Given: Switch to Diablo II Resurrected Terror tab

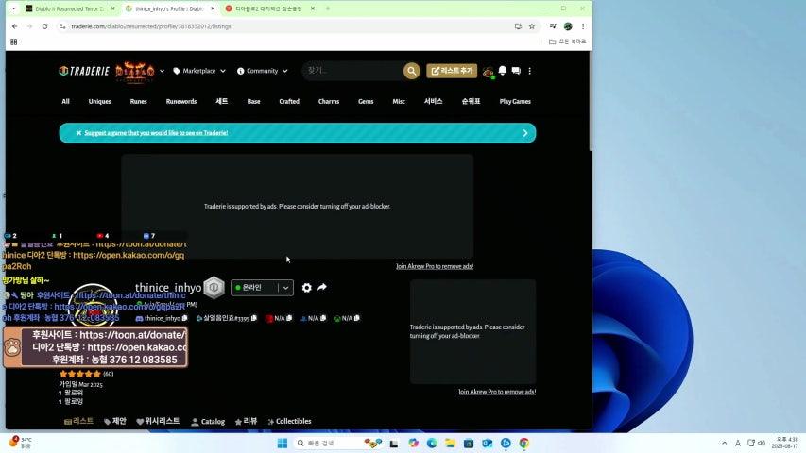Looking at the screenshot, I should pyautogui.click(x=69, y=8).
